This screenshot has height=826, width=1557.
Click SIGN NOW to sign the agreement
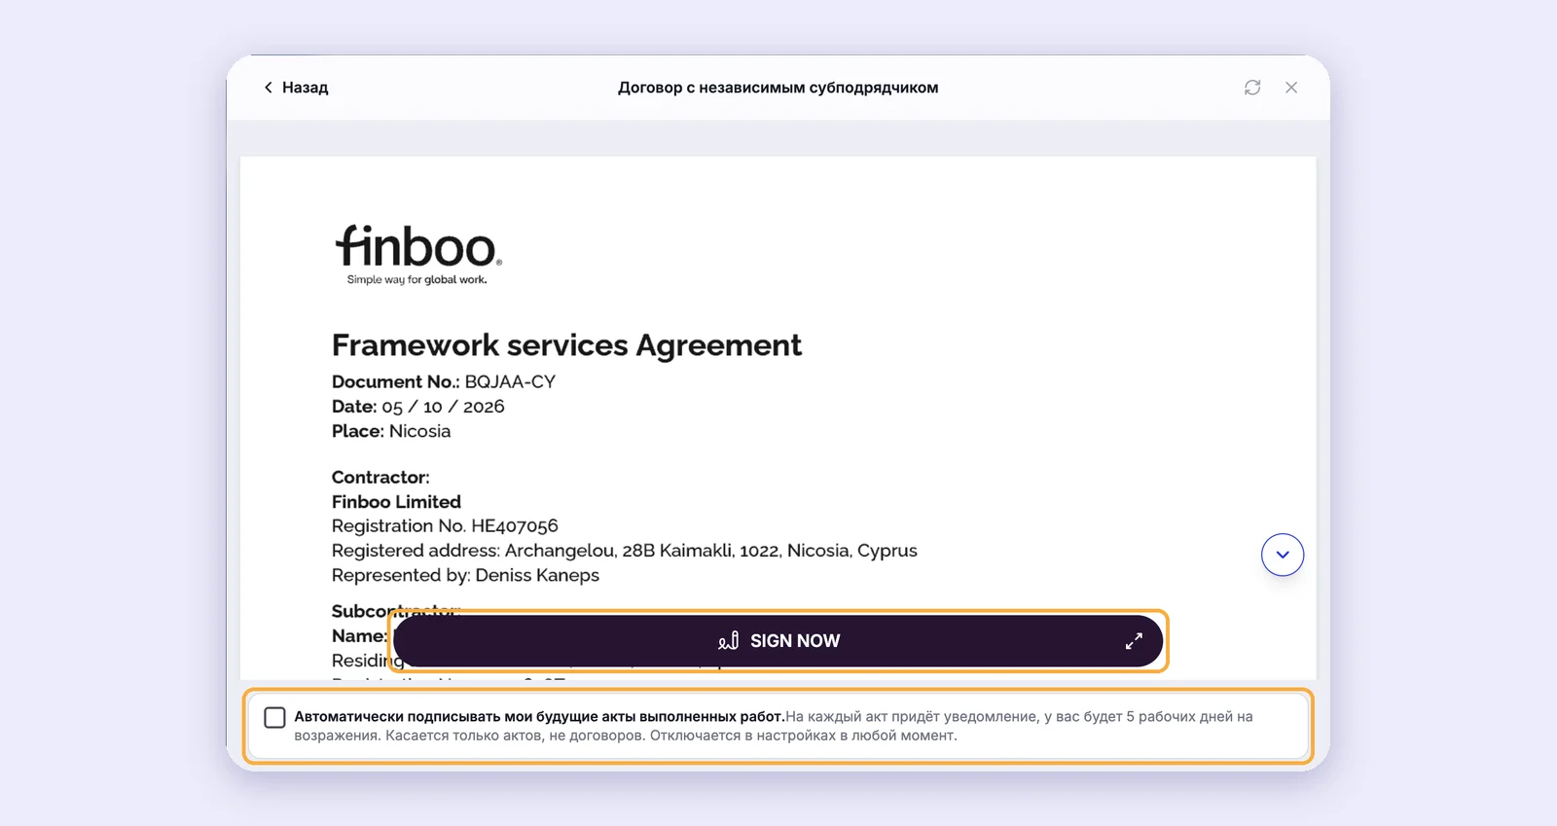pyautogui.click(x=778, y=641)
